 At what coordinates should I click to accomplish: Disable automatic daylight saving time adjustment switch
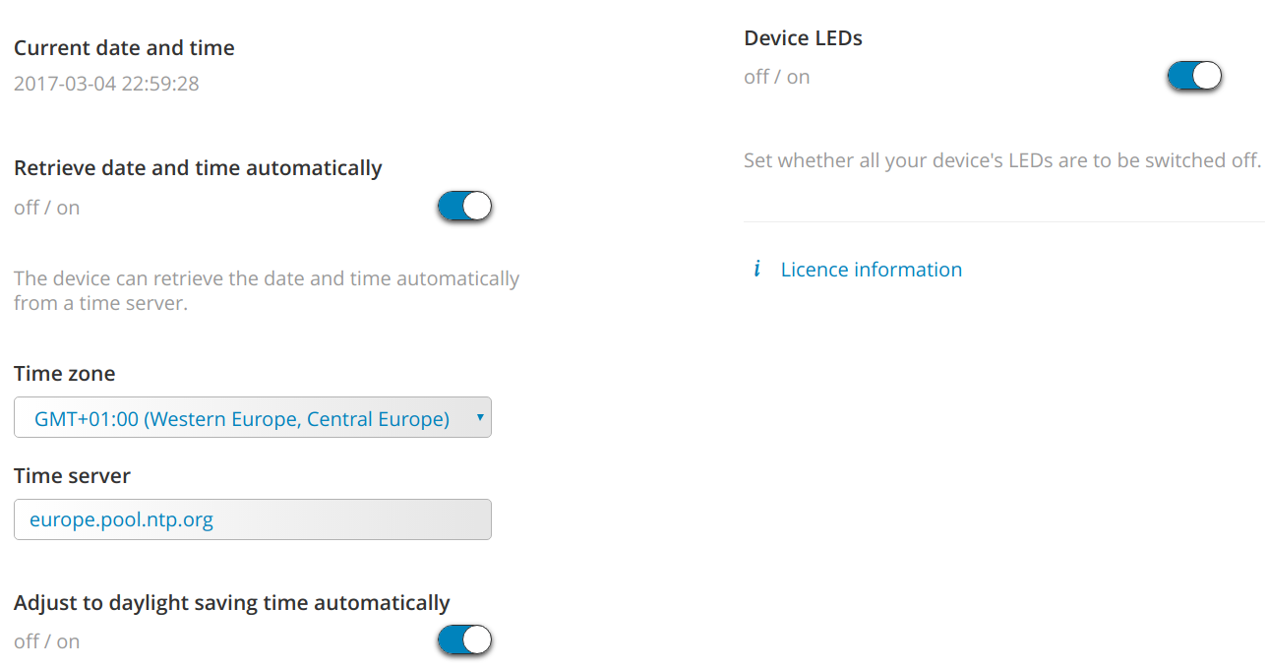464,640
